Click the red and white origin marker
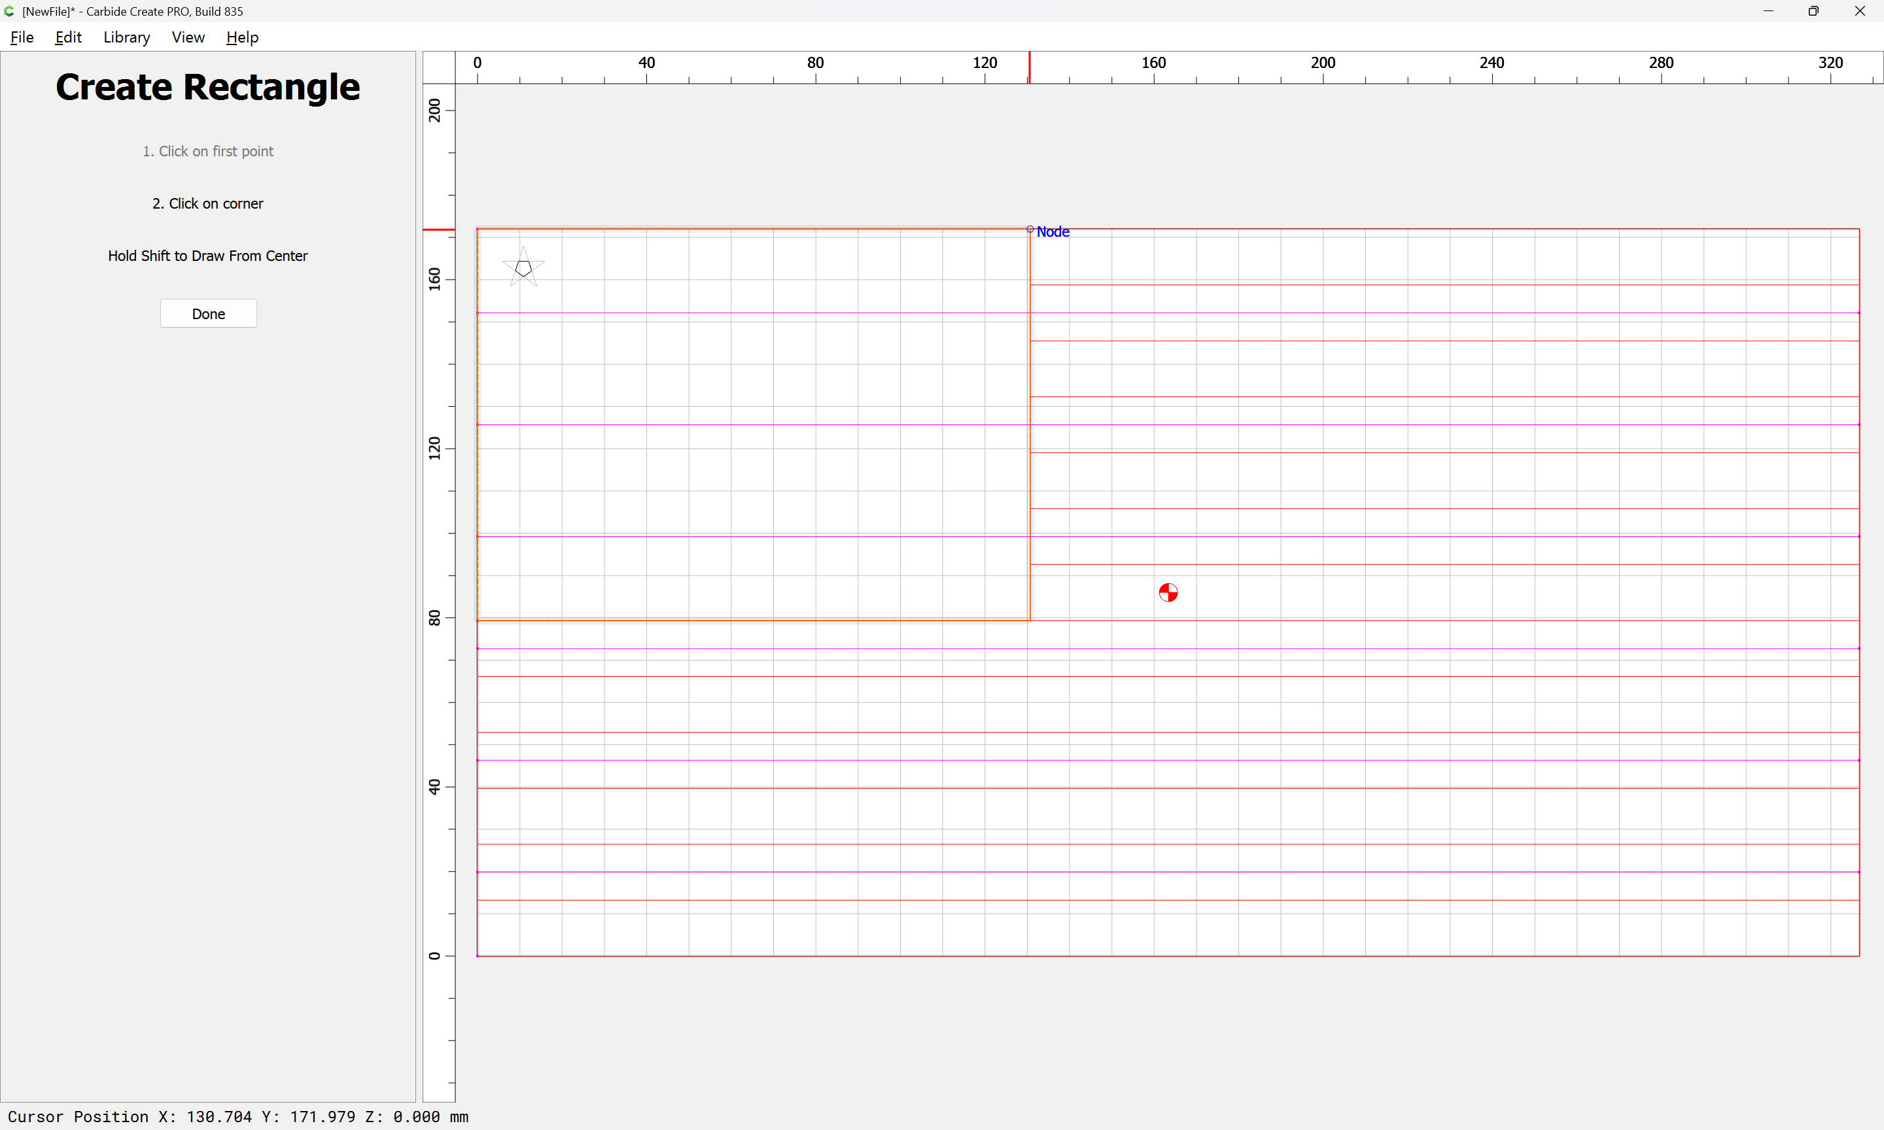The height and width of the screenshot is (1130, 1884). [x=1168, y=592]
